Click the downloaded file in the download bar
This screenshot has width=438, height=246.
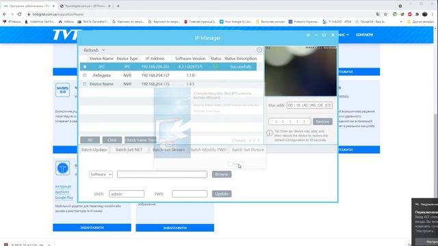pyautogui.click(x=27, y=245)
